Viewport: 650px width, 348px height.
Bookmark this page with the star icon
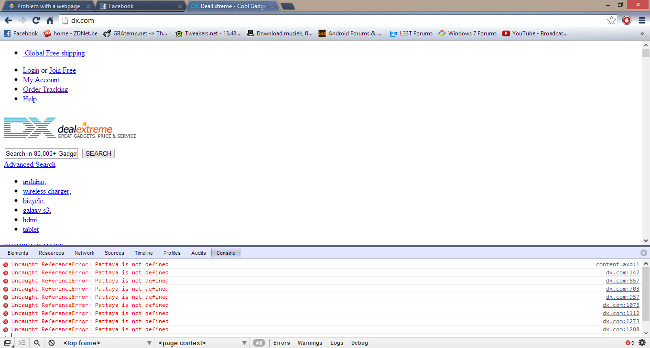[611, 21]
